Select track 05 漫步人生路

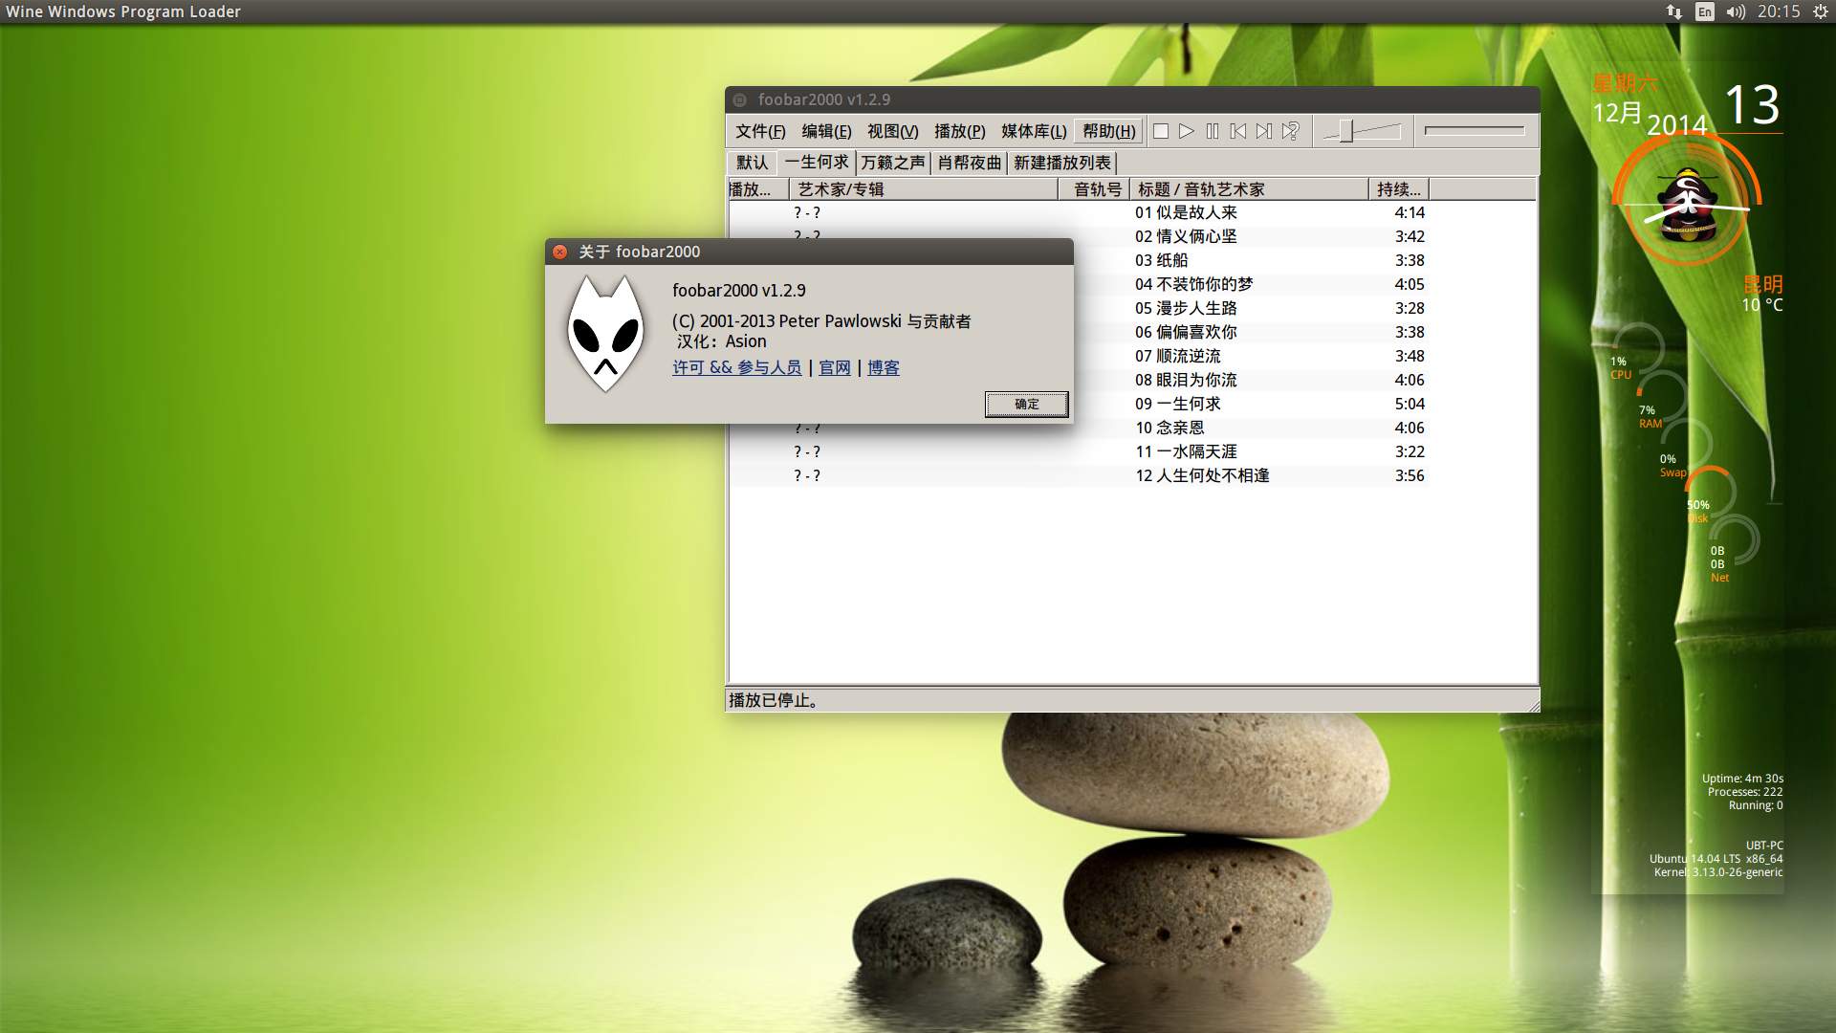1186,308
